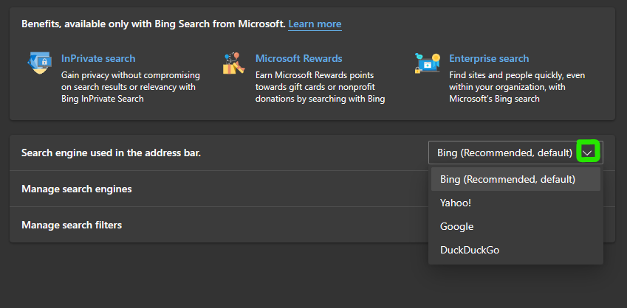Click the "Search engine used in the address bar" label
This screenshot has width=627, height=308.
tap(111, 153)
